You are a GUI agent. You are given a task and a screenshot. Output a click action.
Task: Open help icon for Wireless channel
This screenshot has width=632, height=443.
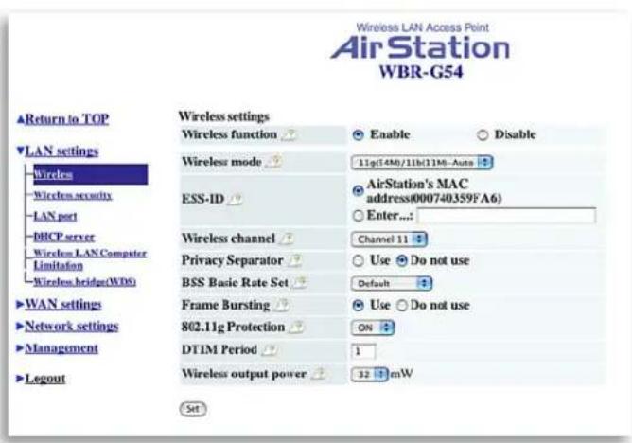287,239
